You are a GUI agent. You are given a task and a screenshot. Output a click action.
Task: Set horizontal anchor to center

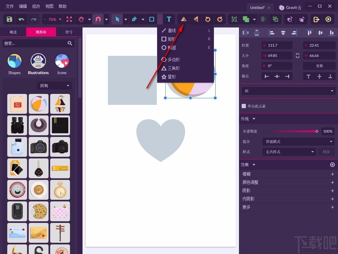(277, 76)
